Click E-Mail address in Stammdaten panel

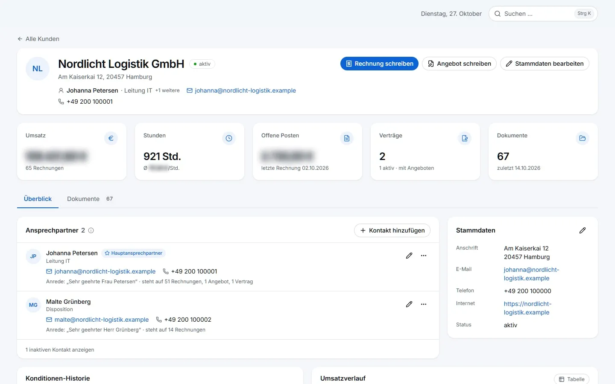531,274
